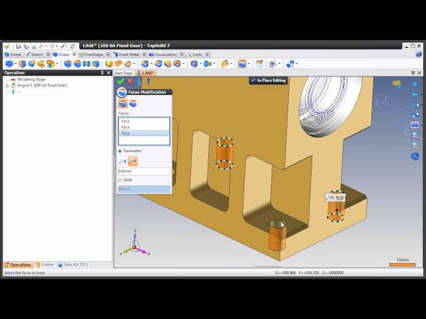Cancel the operation with the red X
426x319 pixels.
tap(130, 81)
